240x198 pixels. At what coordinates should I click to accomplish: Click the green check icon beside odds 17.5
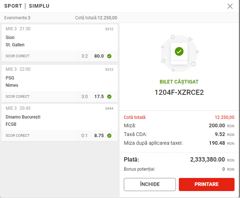click(x=109, y=97)
